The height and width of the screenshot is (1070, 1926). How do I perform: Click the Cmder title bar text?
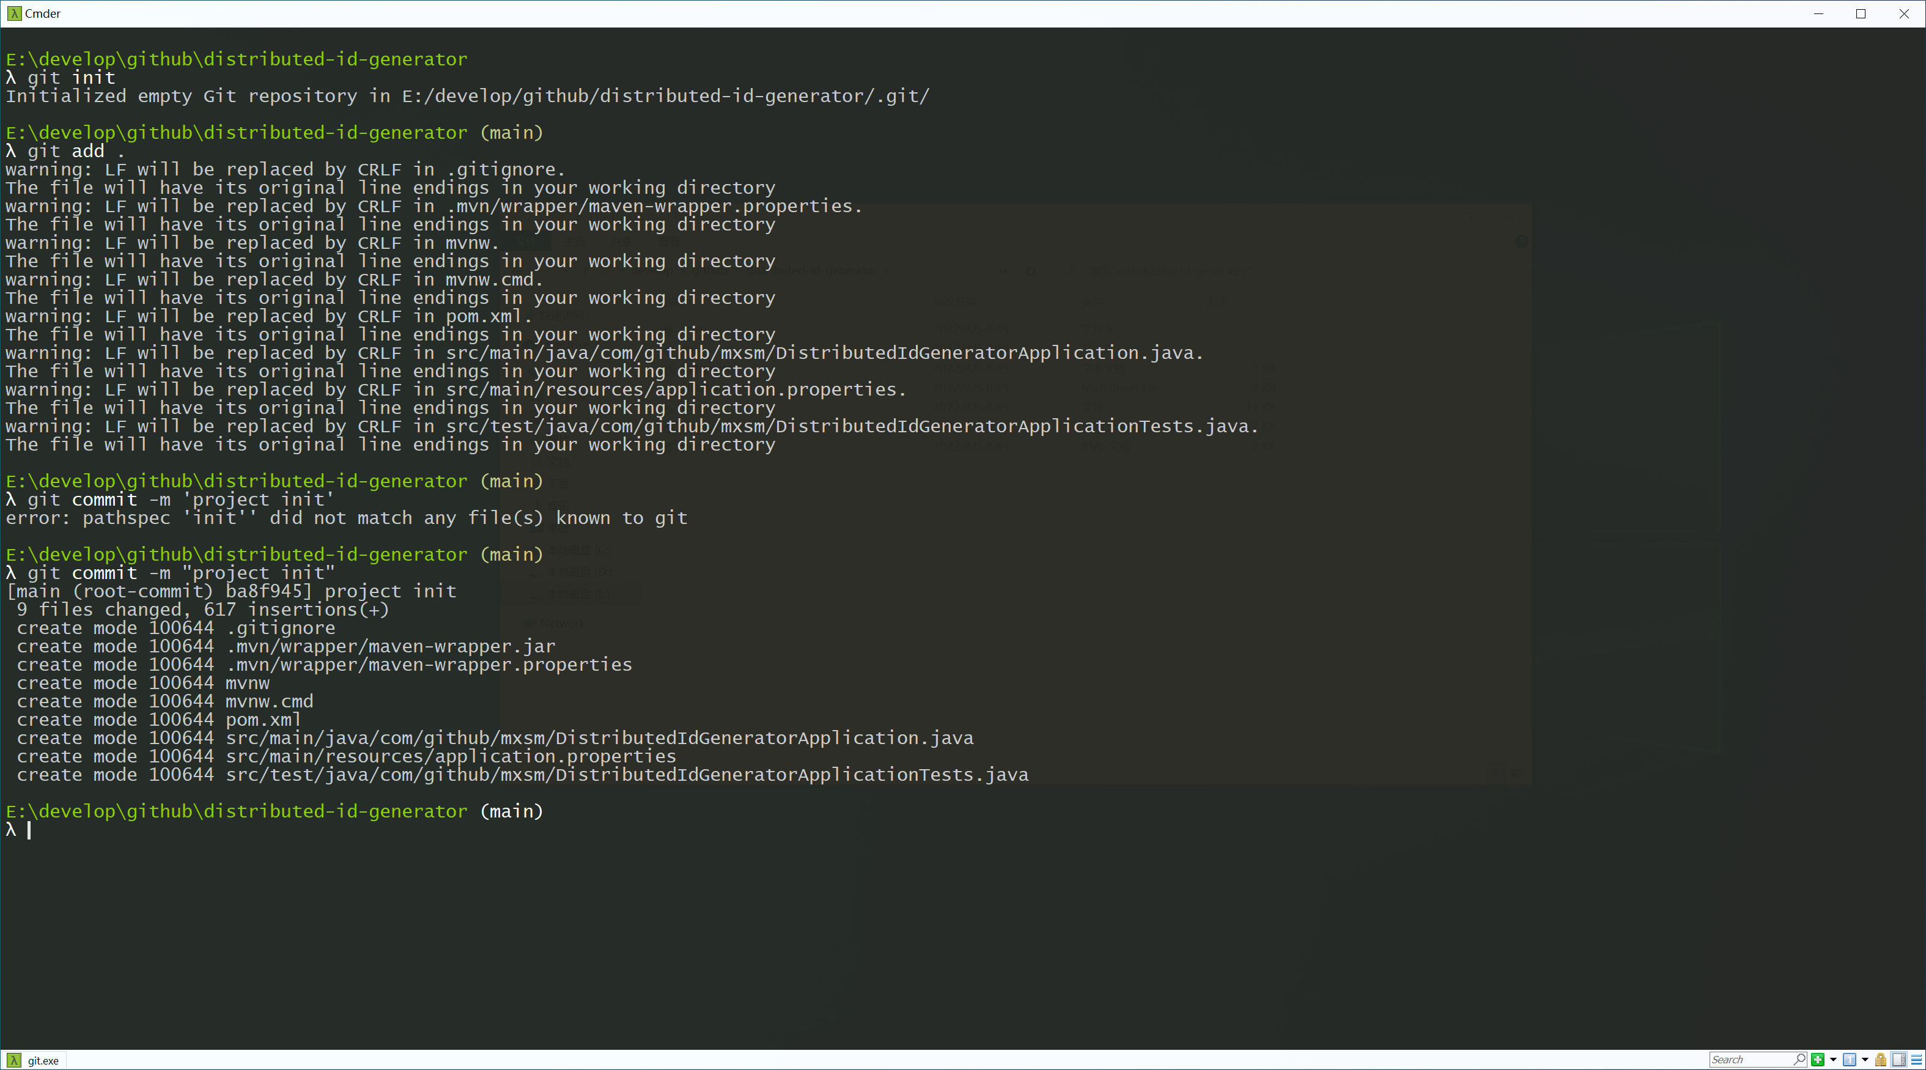coord(43,13)
